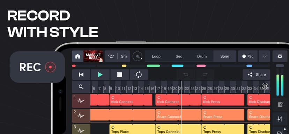Select the green section marker
Viewport: 289px width, 134px height.
(x=153, y=66)
